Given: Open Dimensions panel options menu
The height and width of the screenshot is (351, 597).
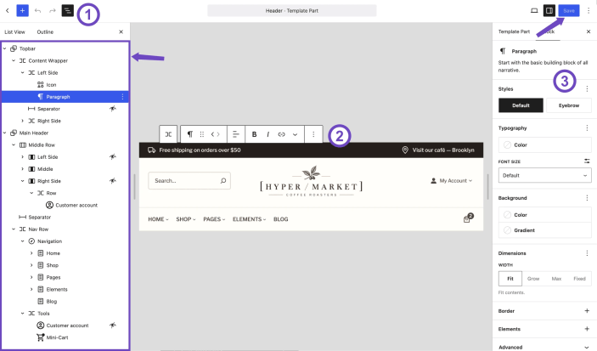Looking at the screenshot, I should coord(587,253).
